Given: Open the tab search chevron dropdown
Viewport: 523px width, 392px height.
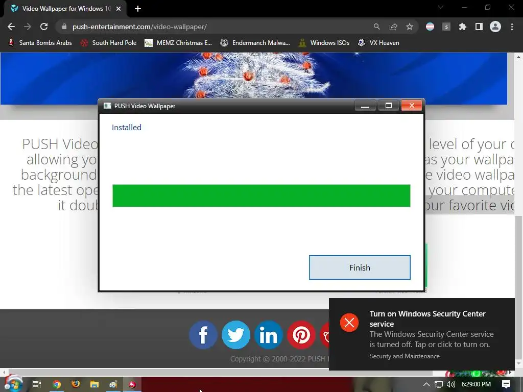Looking at the screenshot, I should tap(441, 7).
